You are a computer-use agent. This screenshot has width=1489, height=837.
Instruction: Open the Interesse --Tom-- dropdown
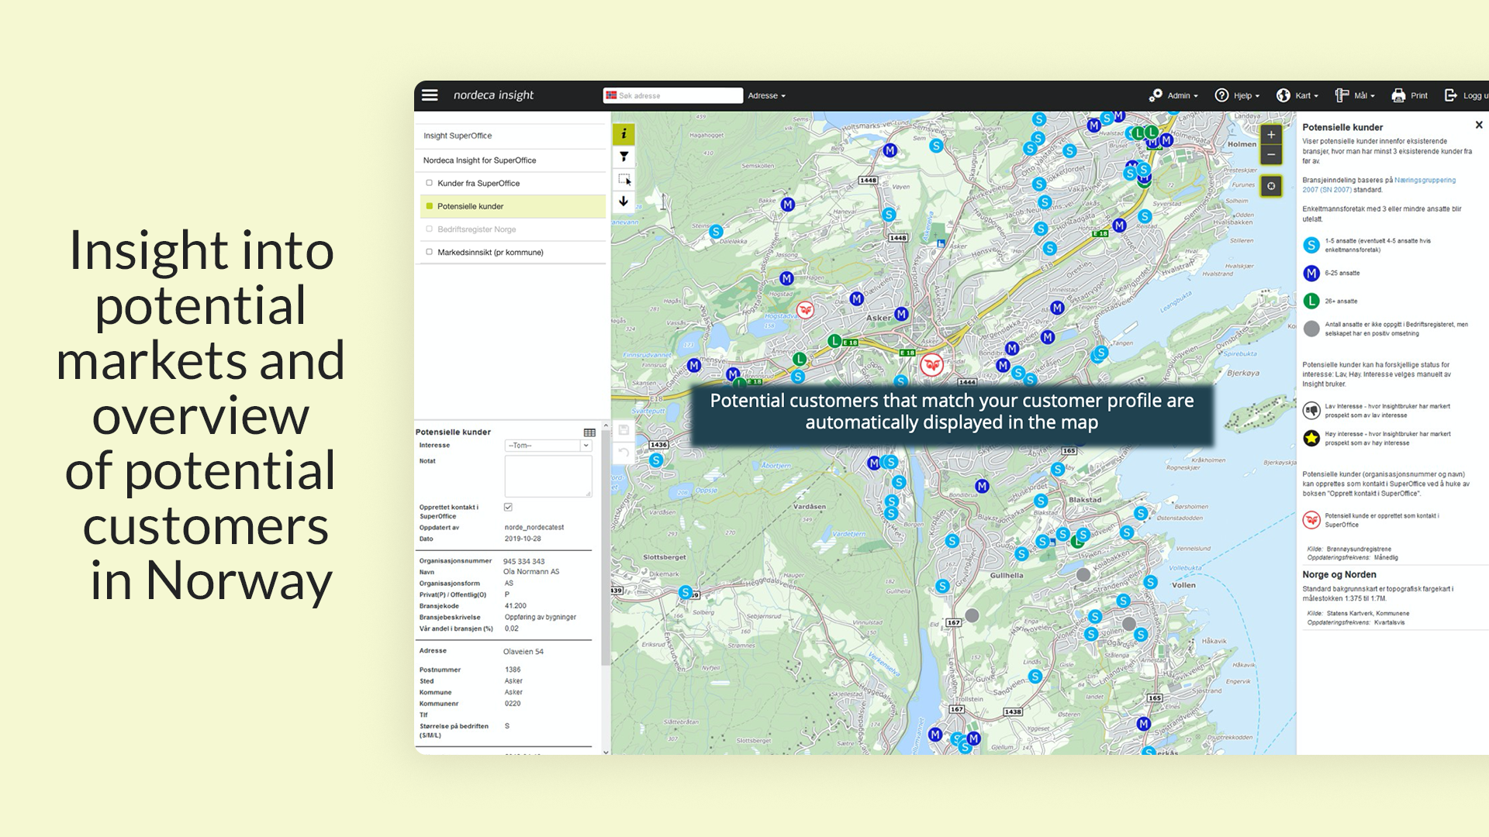pos(548,446)
